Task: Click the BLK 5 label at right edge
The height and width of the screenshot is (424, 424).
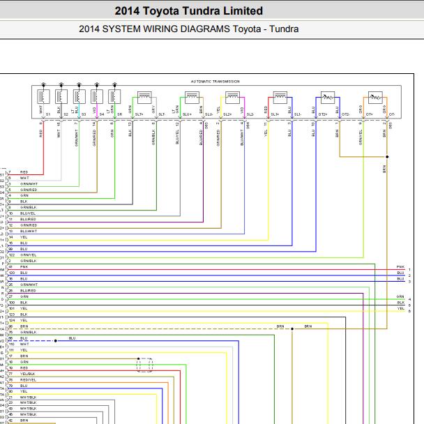Action: pyautogui.click(x=401, y=303)
